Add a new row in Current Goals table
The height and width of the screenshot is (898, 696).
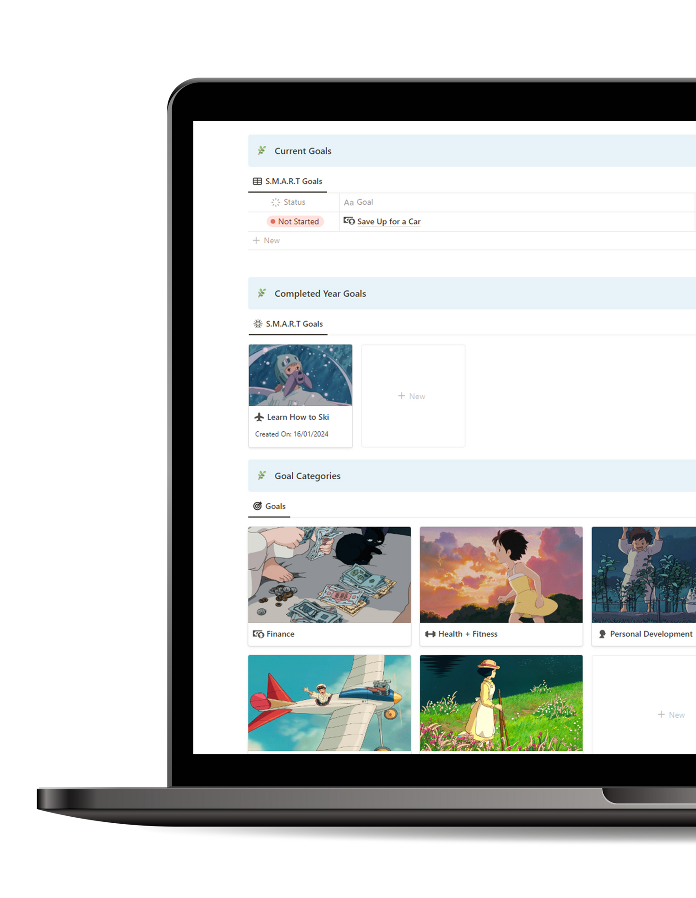click(x=267, y=241)
